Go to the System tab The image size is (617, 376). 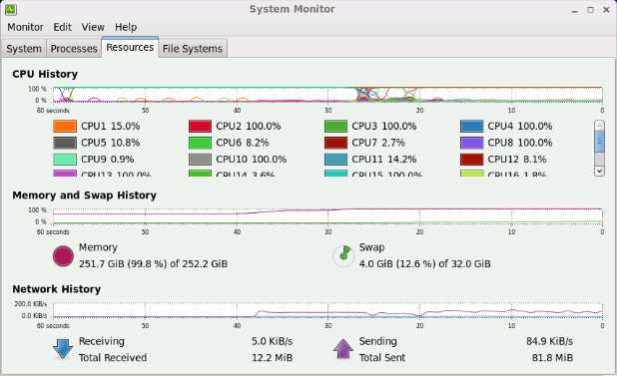24,48
